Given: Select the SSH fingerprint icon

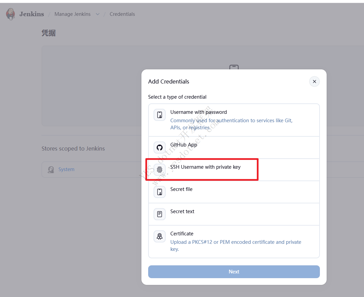Looking at the screenshot, I should click(x=160, y=170).
